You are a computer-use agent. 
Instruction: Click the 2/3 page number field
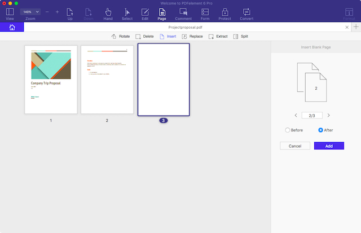pos(312,115)
